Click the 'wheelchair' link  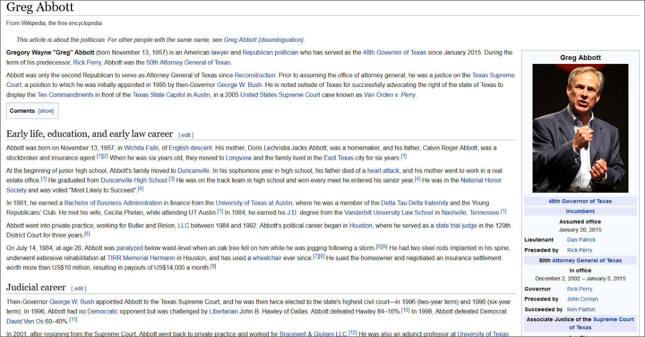click(x=267, y=258)
